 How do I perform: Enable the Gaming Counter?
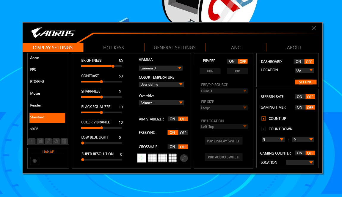tap(300, 153)
